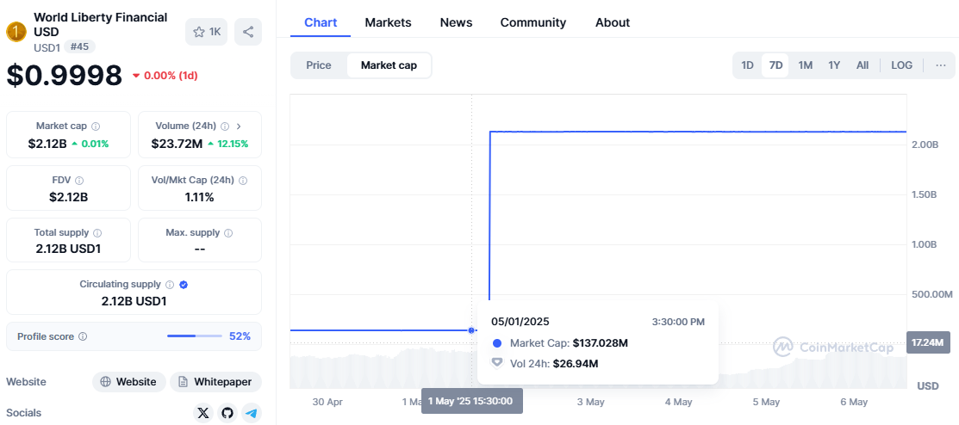
Task: Open Volume (24h) info icon
Action: click(x=225, y=126)
